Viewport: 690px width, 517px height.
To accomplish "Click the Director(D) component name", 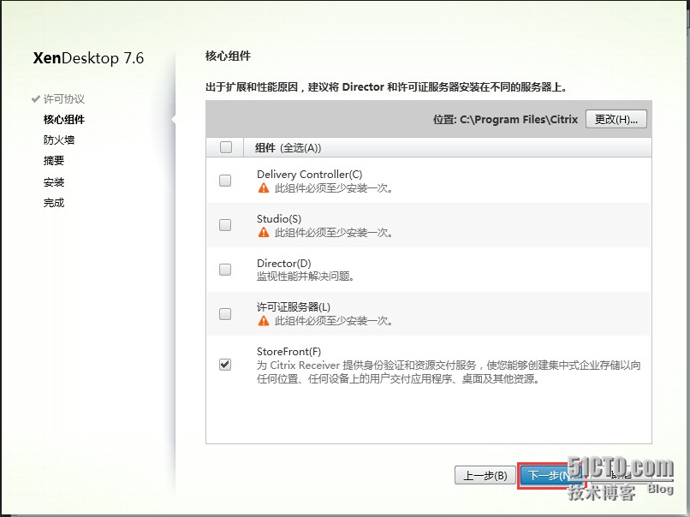I will tap(284, 263).
